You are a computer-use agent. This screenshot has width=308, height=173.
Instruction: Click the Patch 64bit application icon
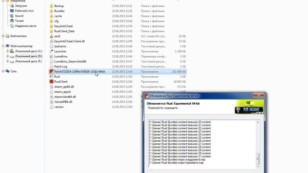pos(51,72)
